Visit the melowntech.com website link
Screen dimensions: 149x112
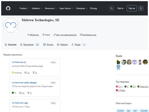tap(66, 35)
